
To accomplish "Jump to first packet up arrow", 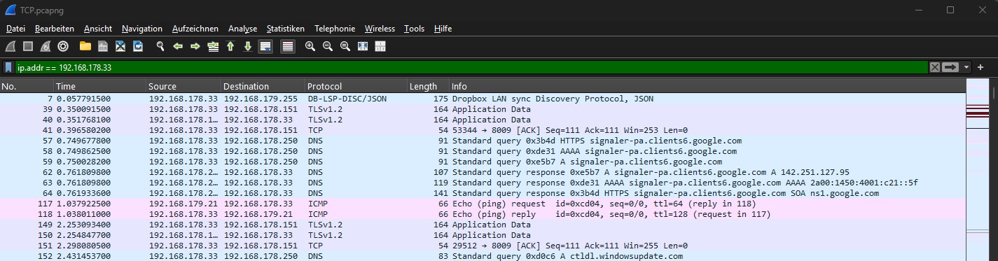I will pos(230,46).
